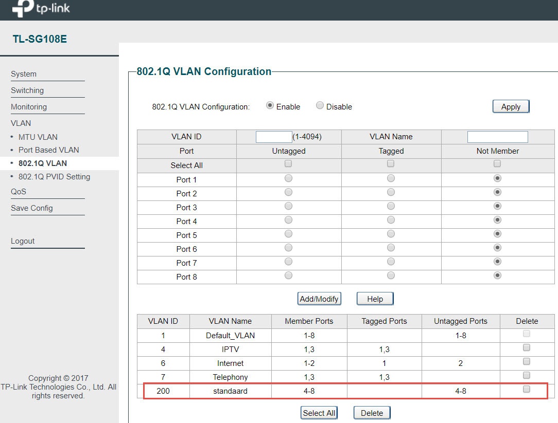Screen dimensions: 558x423
Task: Check Select All Tagged checkbox
Action: click(x=391, y=163)
